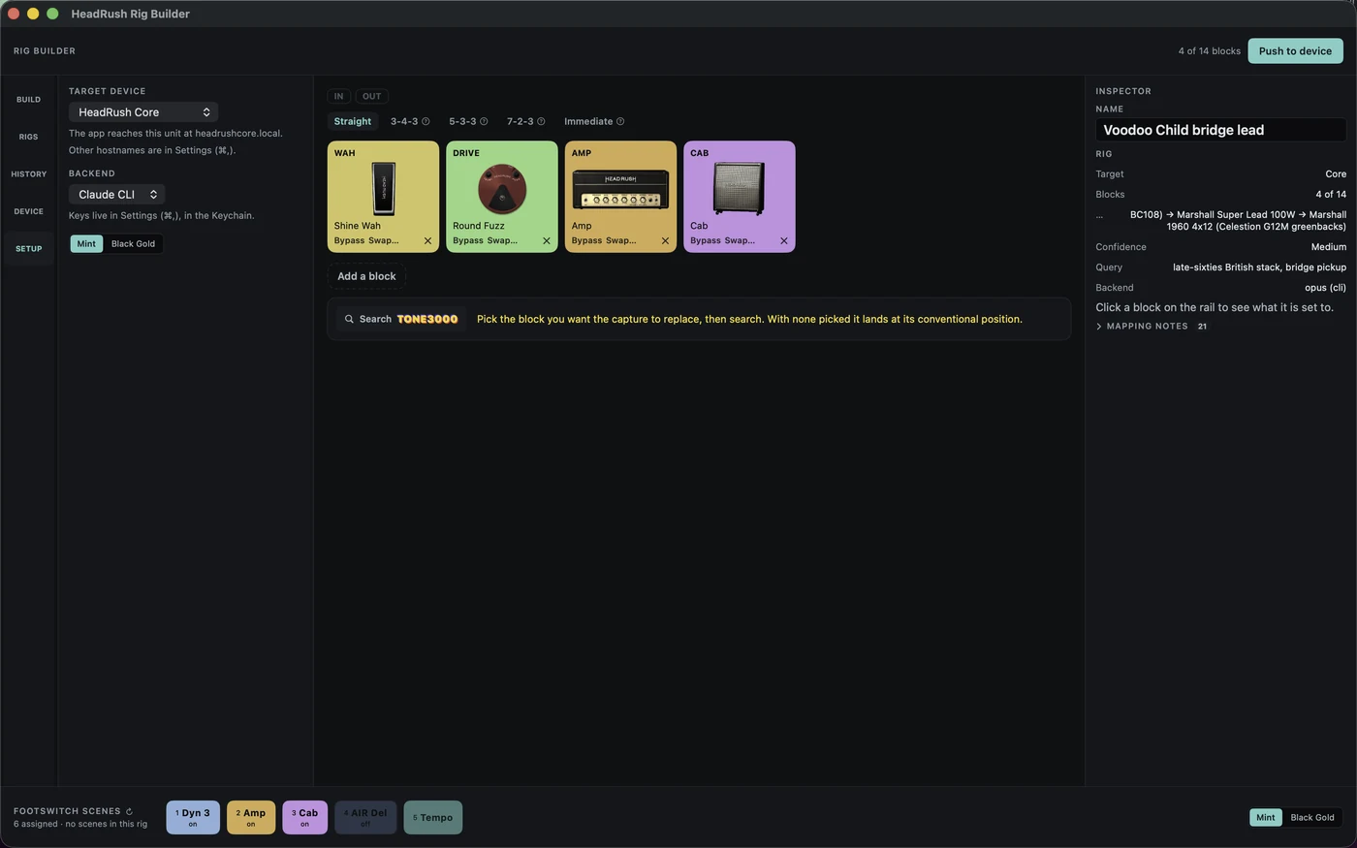Click the info icon next to 5-3-3

click(484, 121)
